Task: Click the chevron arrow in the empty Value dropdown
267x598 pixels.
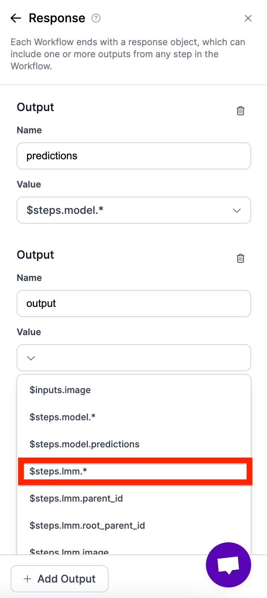Action: click(x=31, y=358)
